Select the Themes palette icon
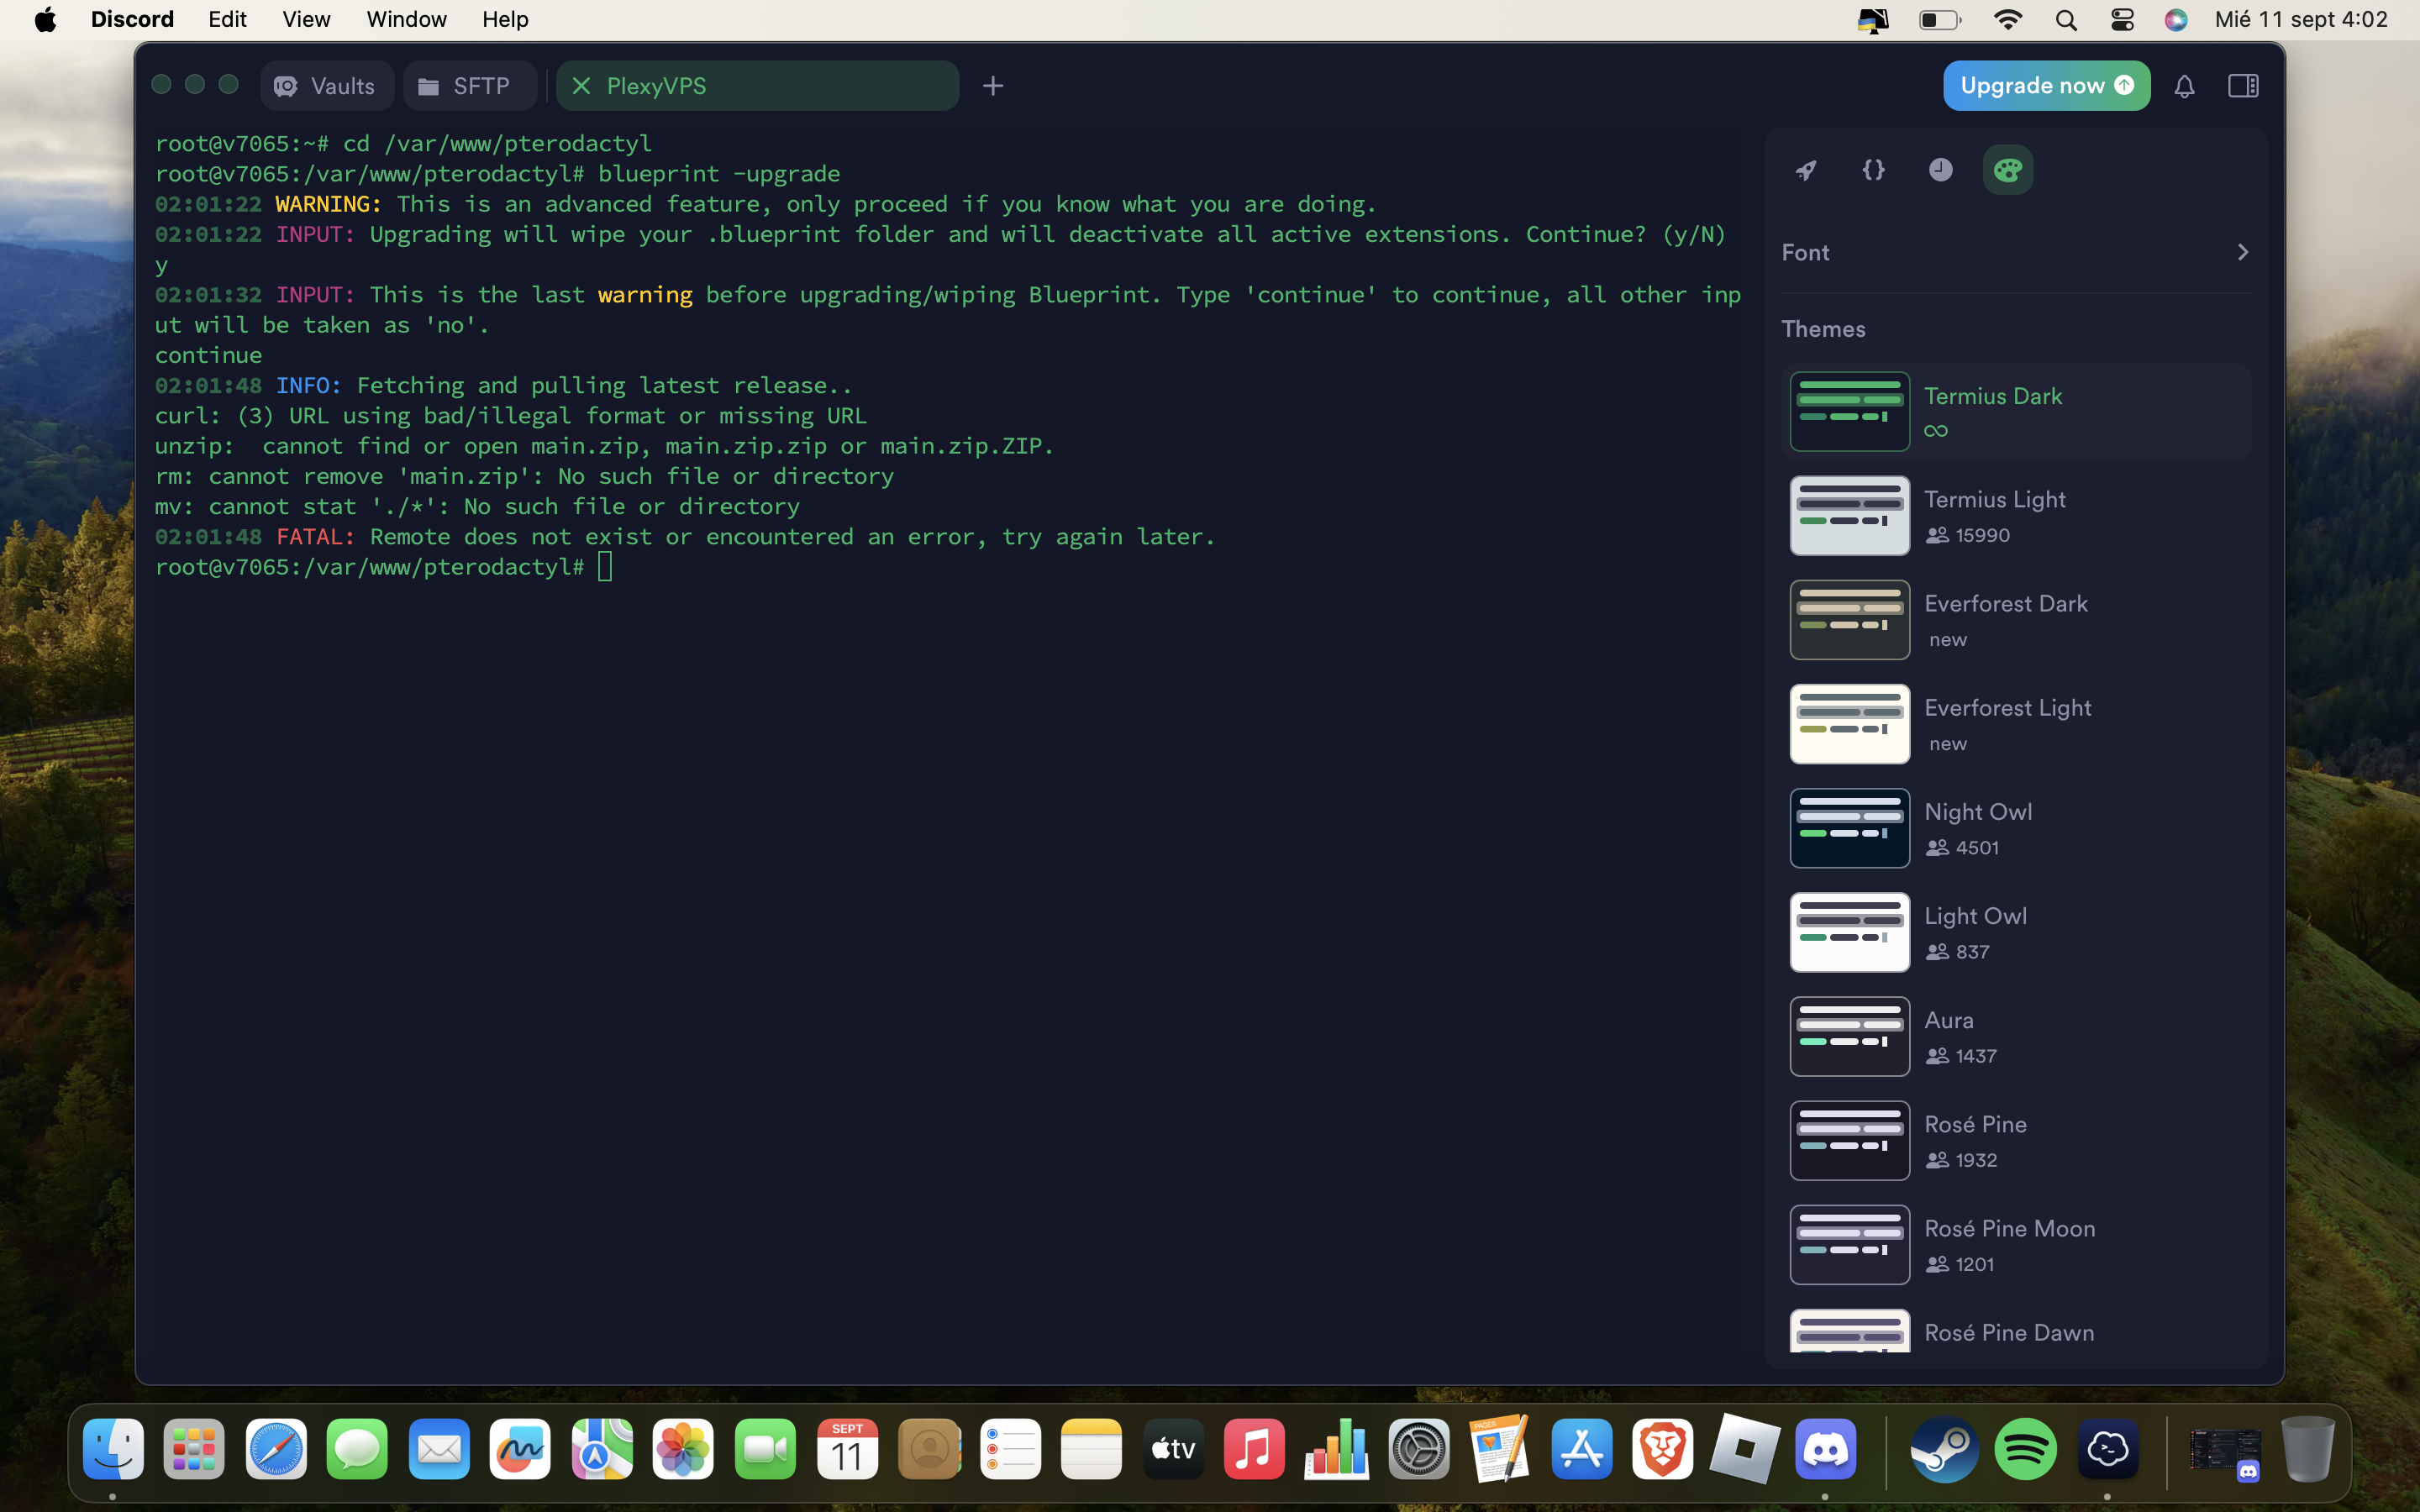The image size is (2420, 1512). [2007, 170]
